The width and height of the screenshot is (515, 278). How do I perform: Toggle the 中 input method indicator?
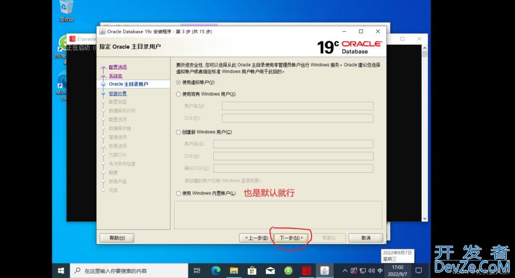(x=380, y=271)
